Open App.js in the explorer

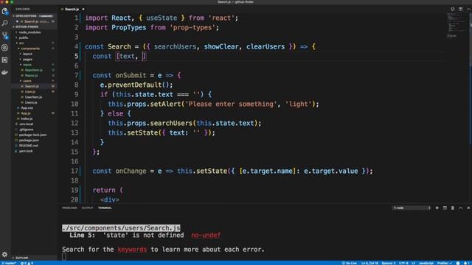pyautogui.click(x=26, y=113)
